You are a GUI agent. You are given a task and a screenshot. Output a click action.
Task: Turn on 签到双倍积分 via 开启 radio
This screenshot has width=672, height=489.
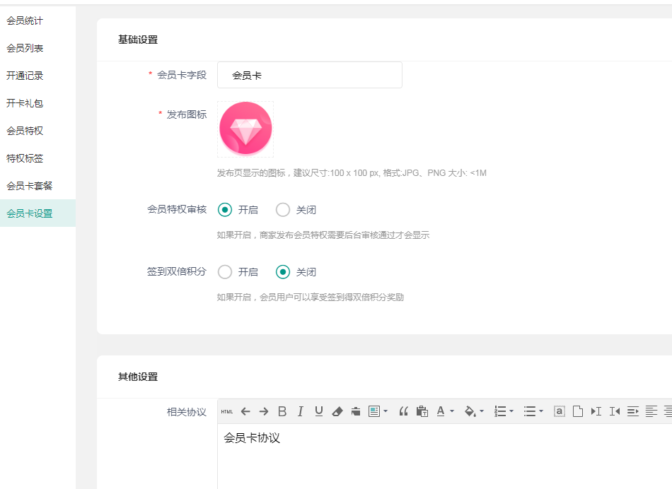[225, 272]
